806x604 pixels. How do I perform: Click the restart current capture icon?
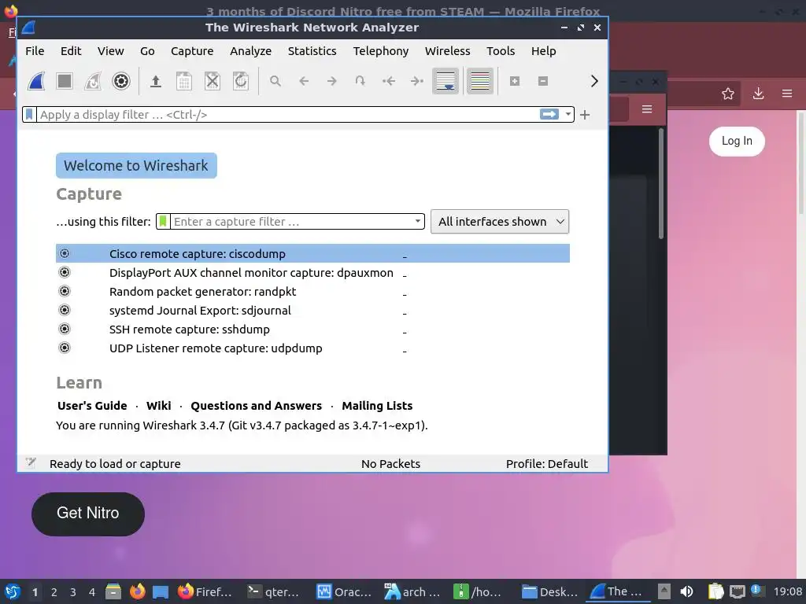tap(93, 81)
